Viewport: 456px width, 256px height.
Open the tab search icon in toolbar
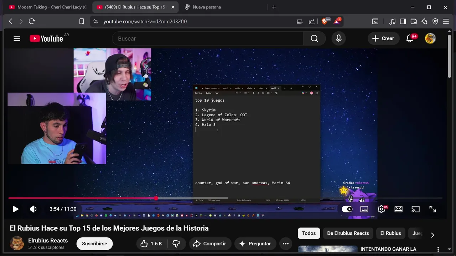(375, 21)
